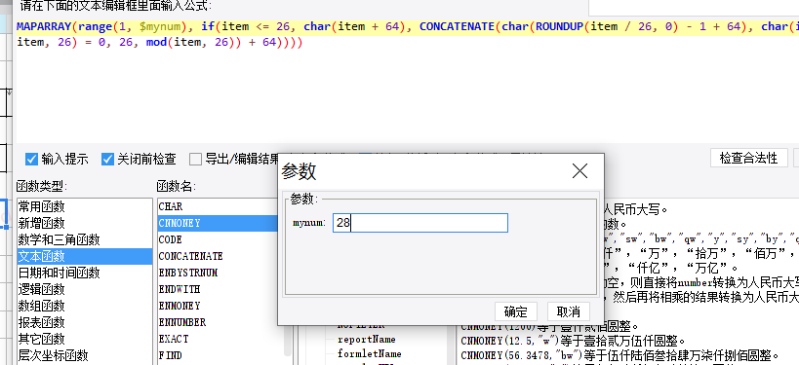Screen dimensions: 799x365
Task: Select the CHAR function
Action: 219,207
